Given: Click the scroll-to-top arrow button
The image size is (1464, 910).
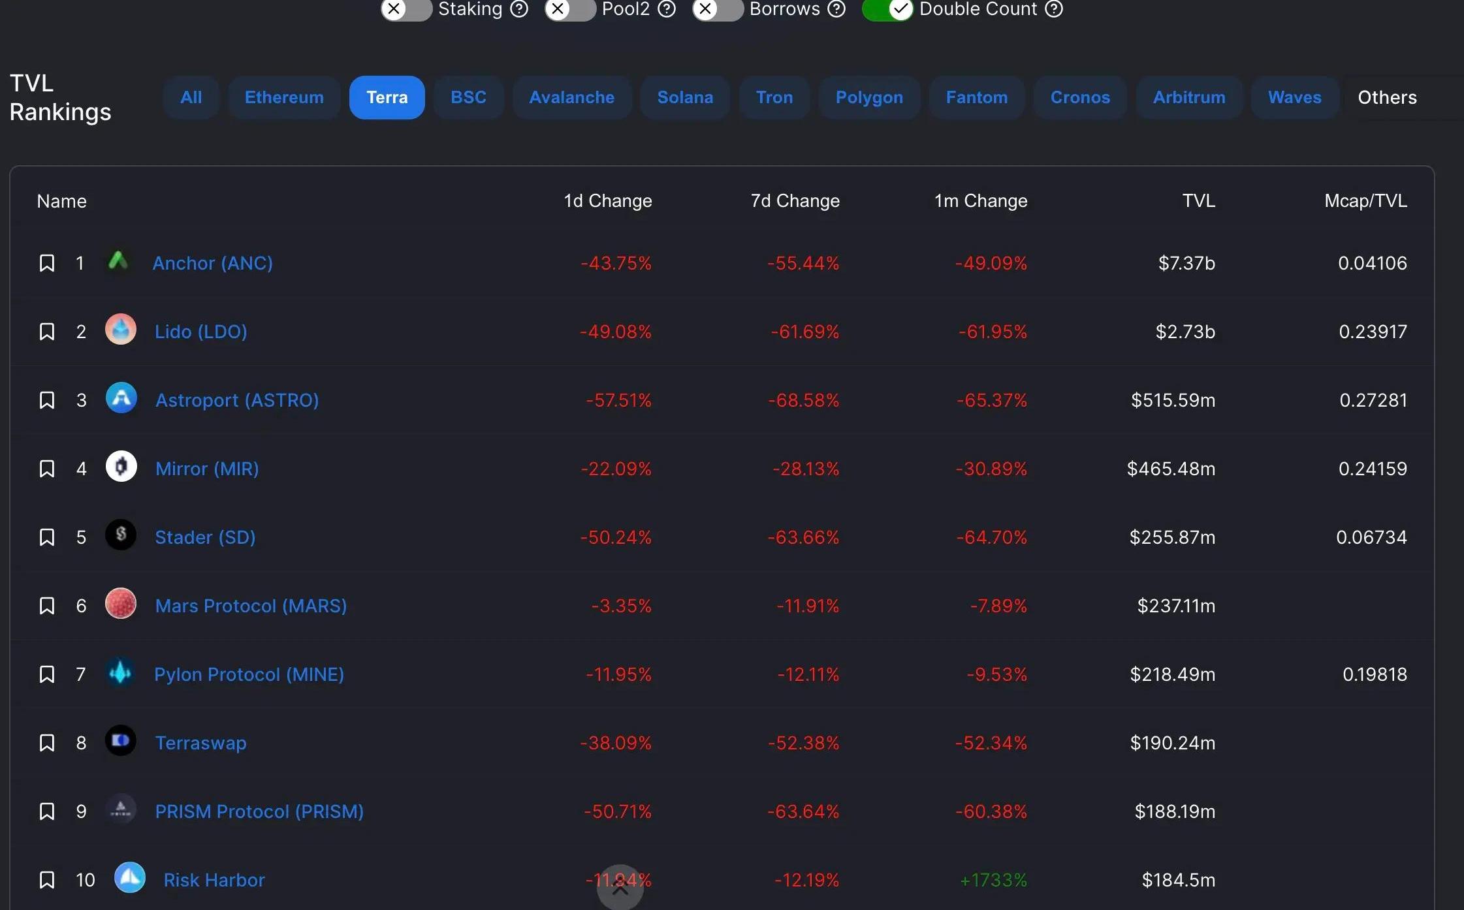Looking at the screenshot, I should pyautogui.click(x=620, y=888).
